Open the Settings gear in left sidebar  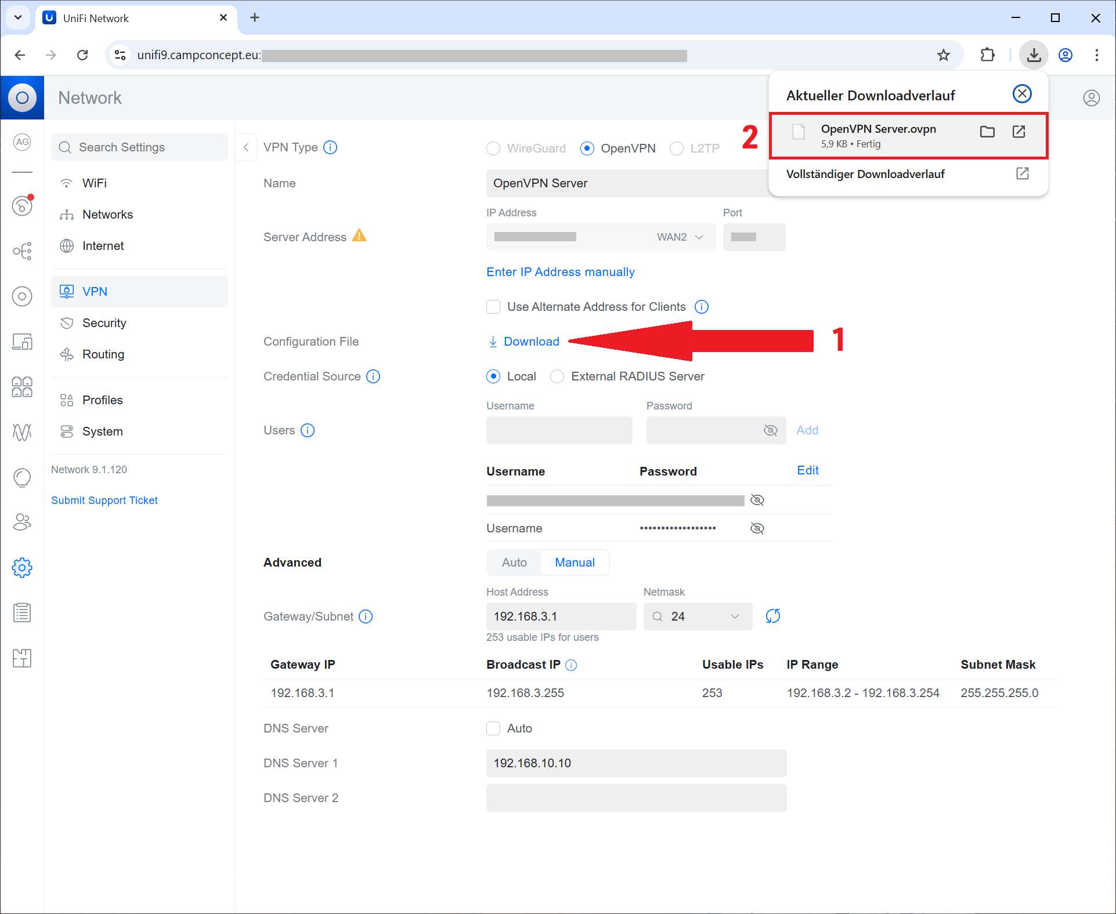pyautogui.click(x=22, y=567)
